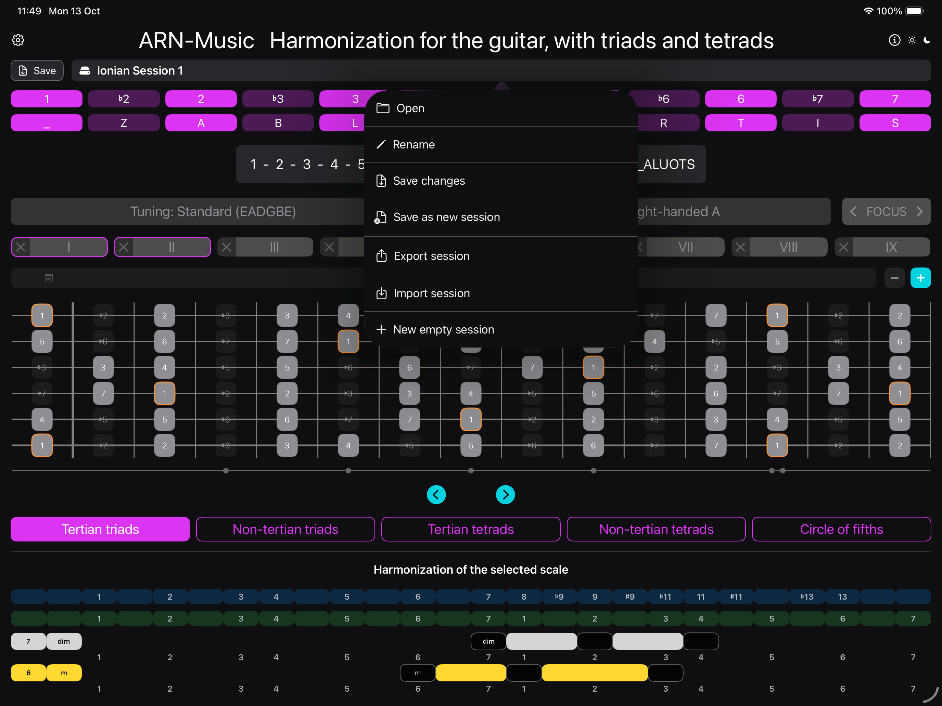Switch to dark mode moon icon
Image resolution: width=942 pixels, height=706 pixels.
[927, 40]
